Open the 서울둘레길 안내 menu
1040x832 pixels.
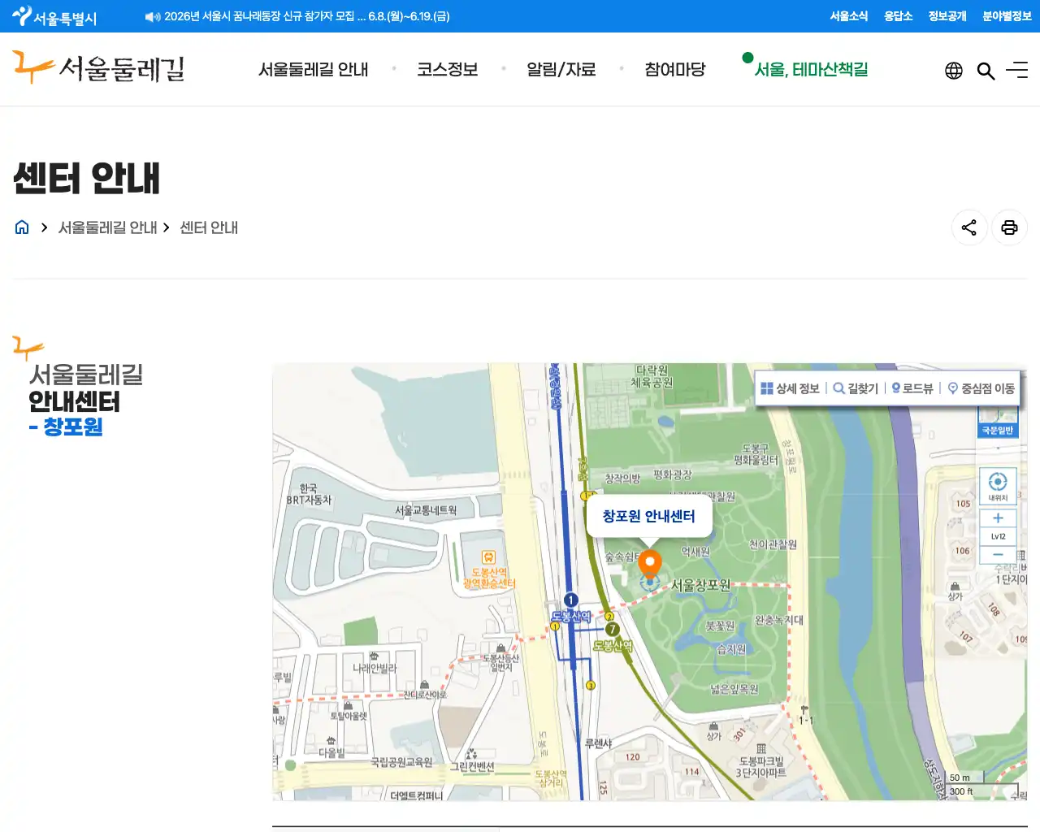click(314, 70)
